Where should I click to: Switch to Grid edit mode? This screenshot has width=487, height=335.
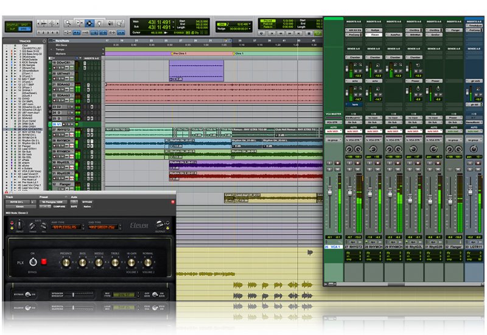point(23,29)
